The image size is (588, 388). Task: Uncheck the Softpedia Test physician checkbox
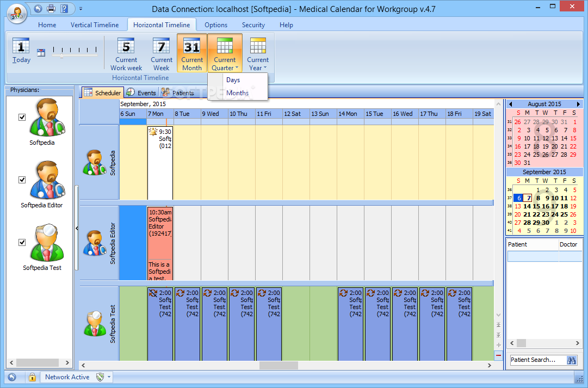(x=22, y=242)
